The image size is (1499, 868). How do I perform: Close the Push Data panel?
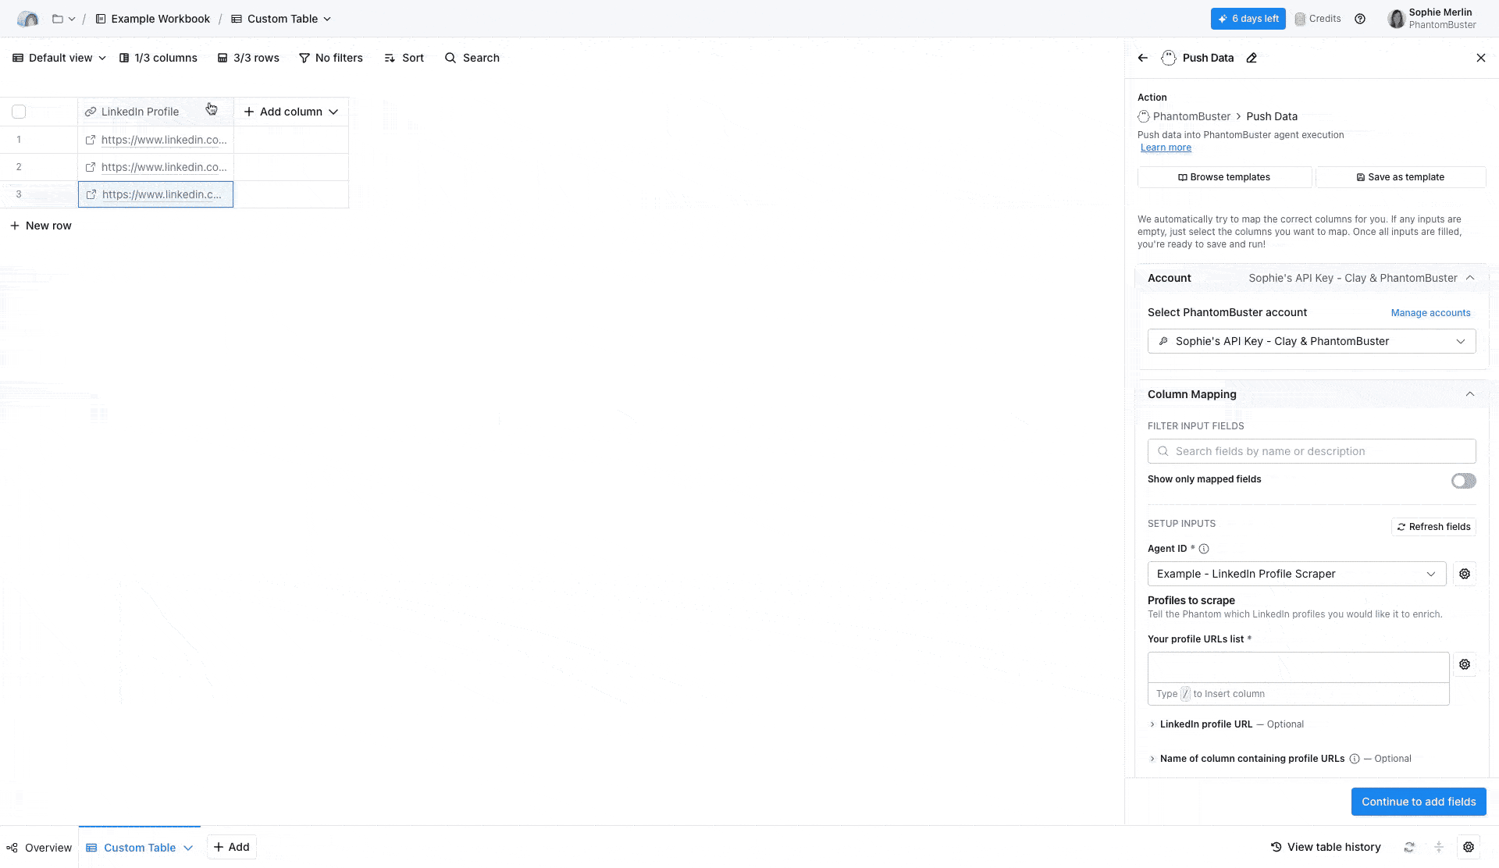[x=1481, y=58]
